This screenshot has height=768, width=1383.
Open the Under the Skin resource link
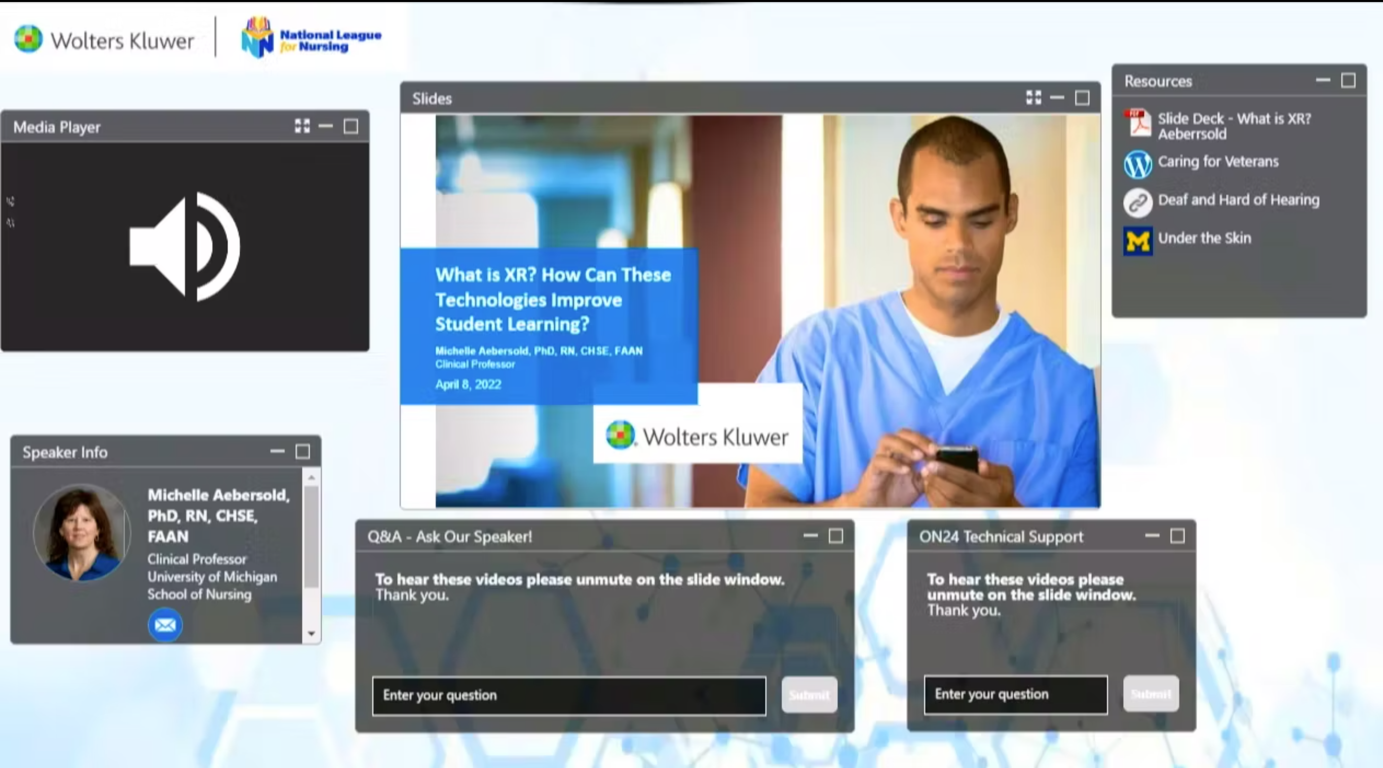pyautogui.click(x=1204, y=238)
